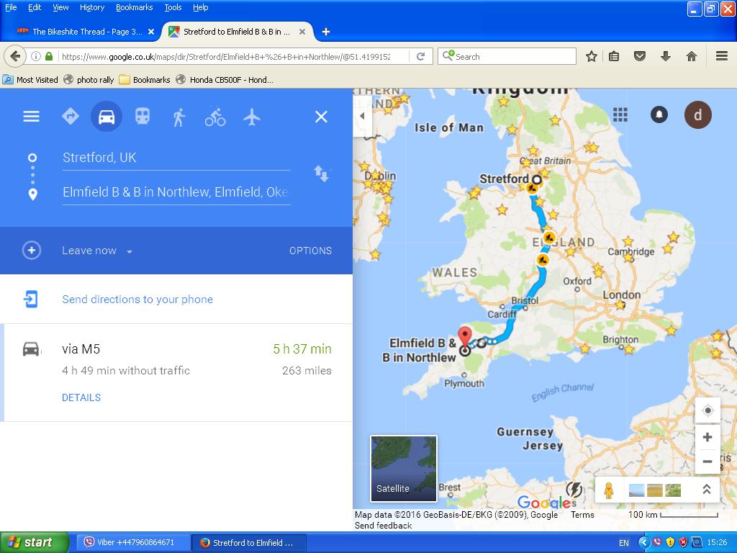Open the Firefox main menu
This screenshot has height=553, width=737.
tap(722, 56)
